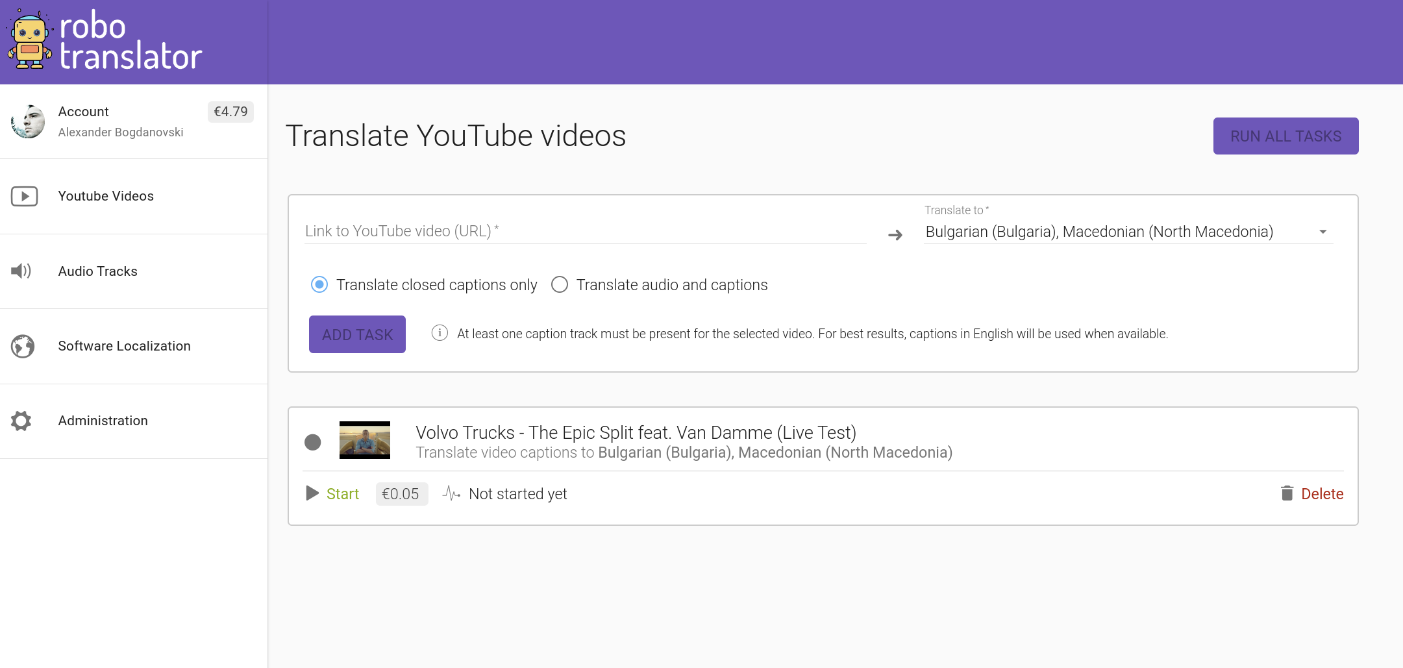Click the user avatar picture
The height and width of the screenshot is (668, 1403).
tap(28, 121)
